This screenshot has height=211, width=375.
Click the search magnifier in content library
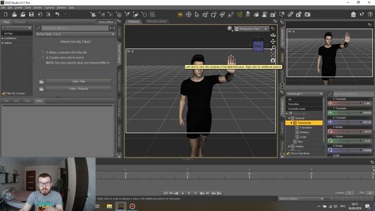pos(38,28)
